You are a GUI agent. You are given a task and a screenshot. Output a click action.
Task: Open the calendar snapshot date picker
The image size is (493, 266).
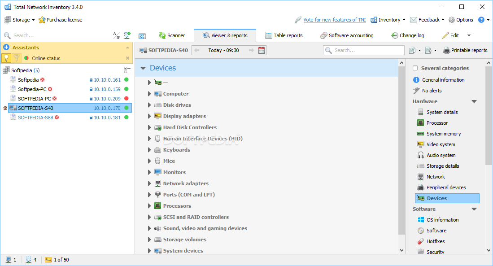[x=261, y=50]
